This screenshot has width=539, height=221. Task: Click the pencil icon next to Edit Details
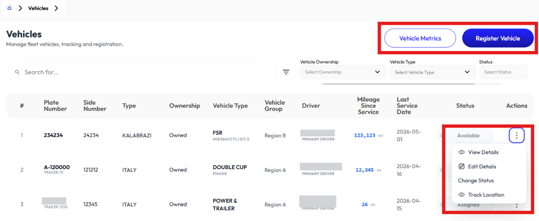[x=461, y=167]
